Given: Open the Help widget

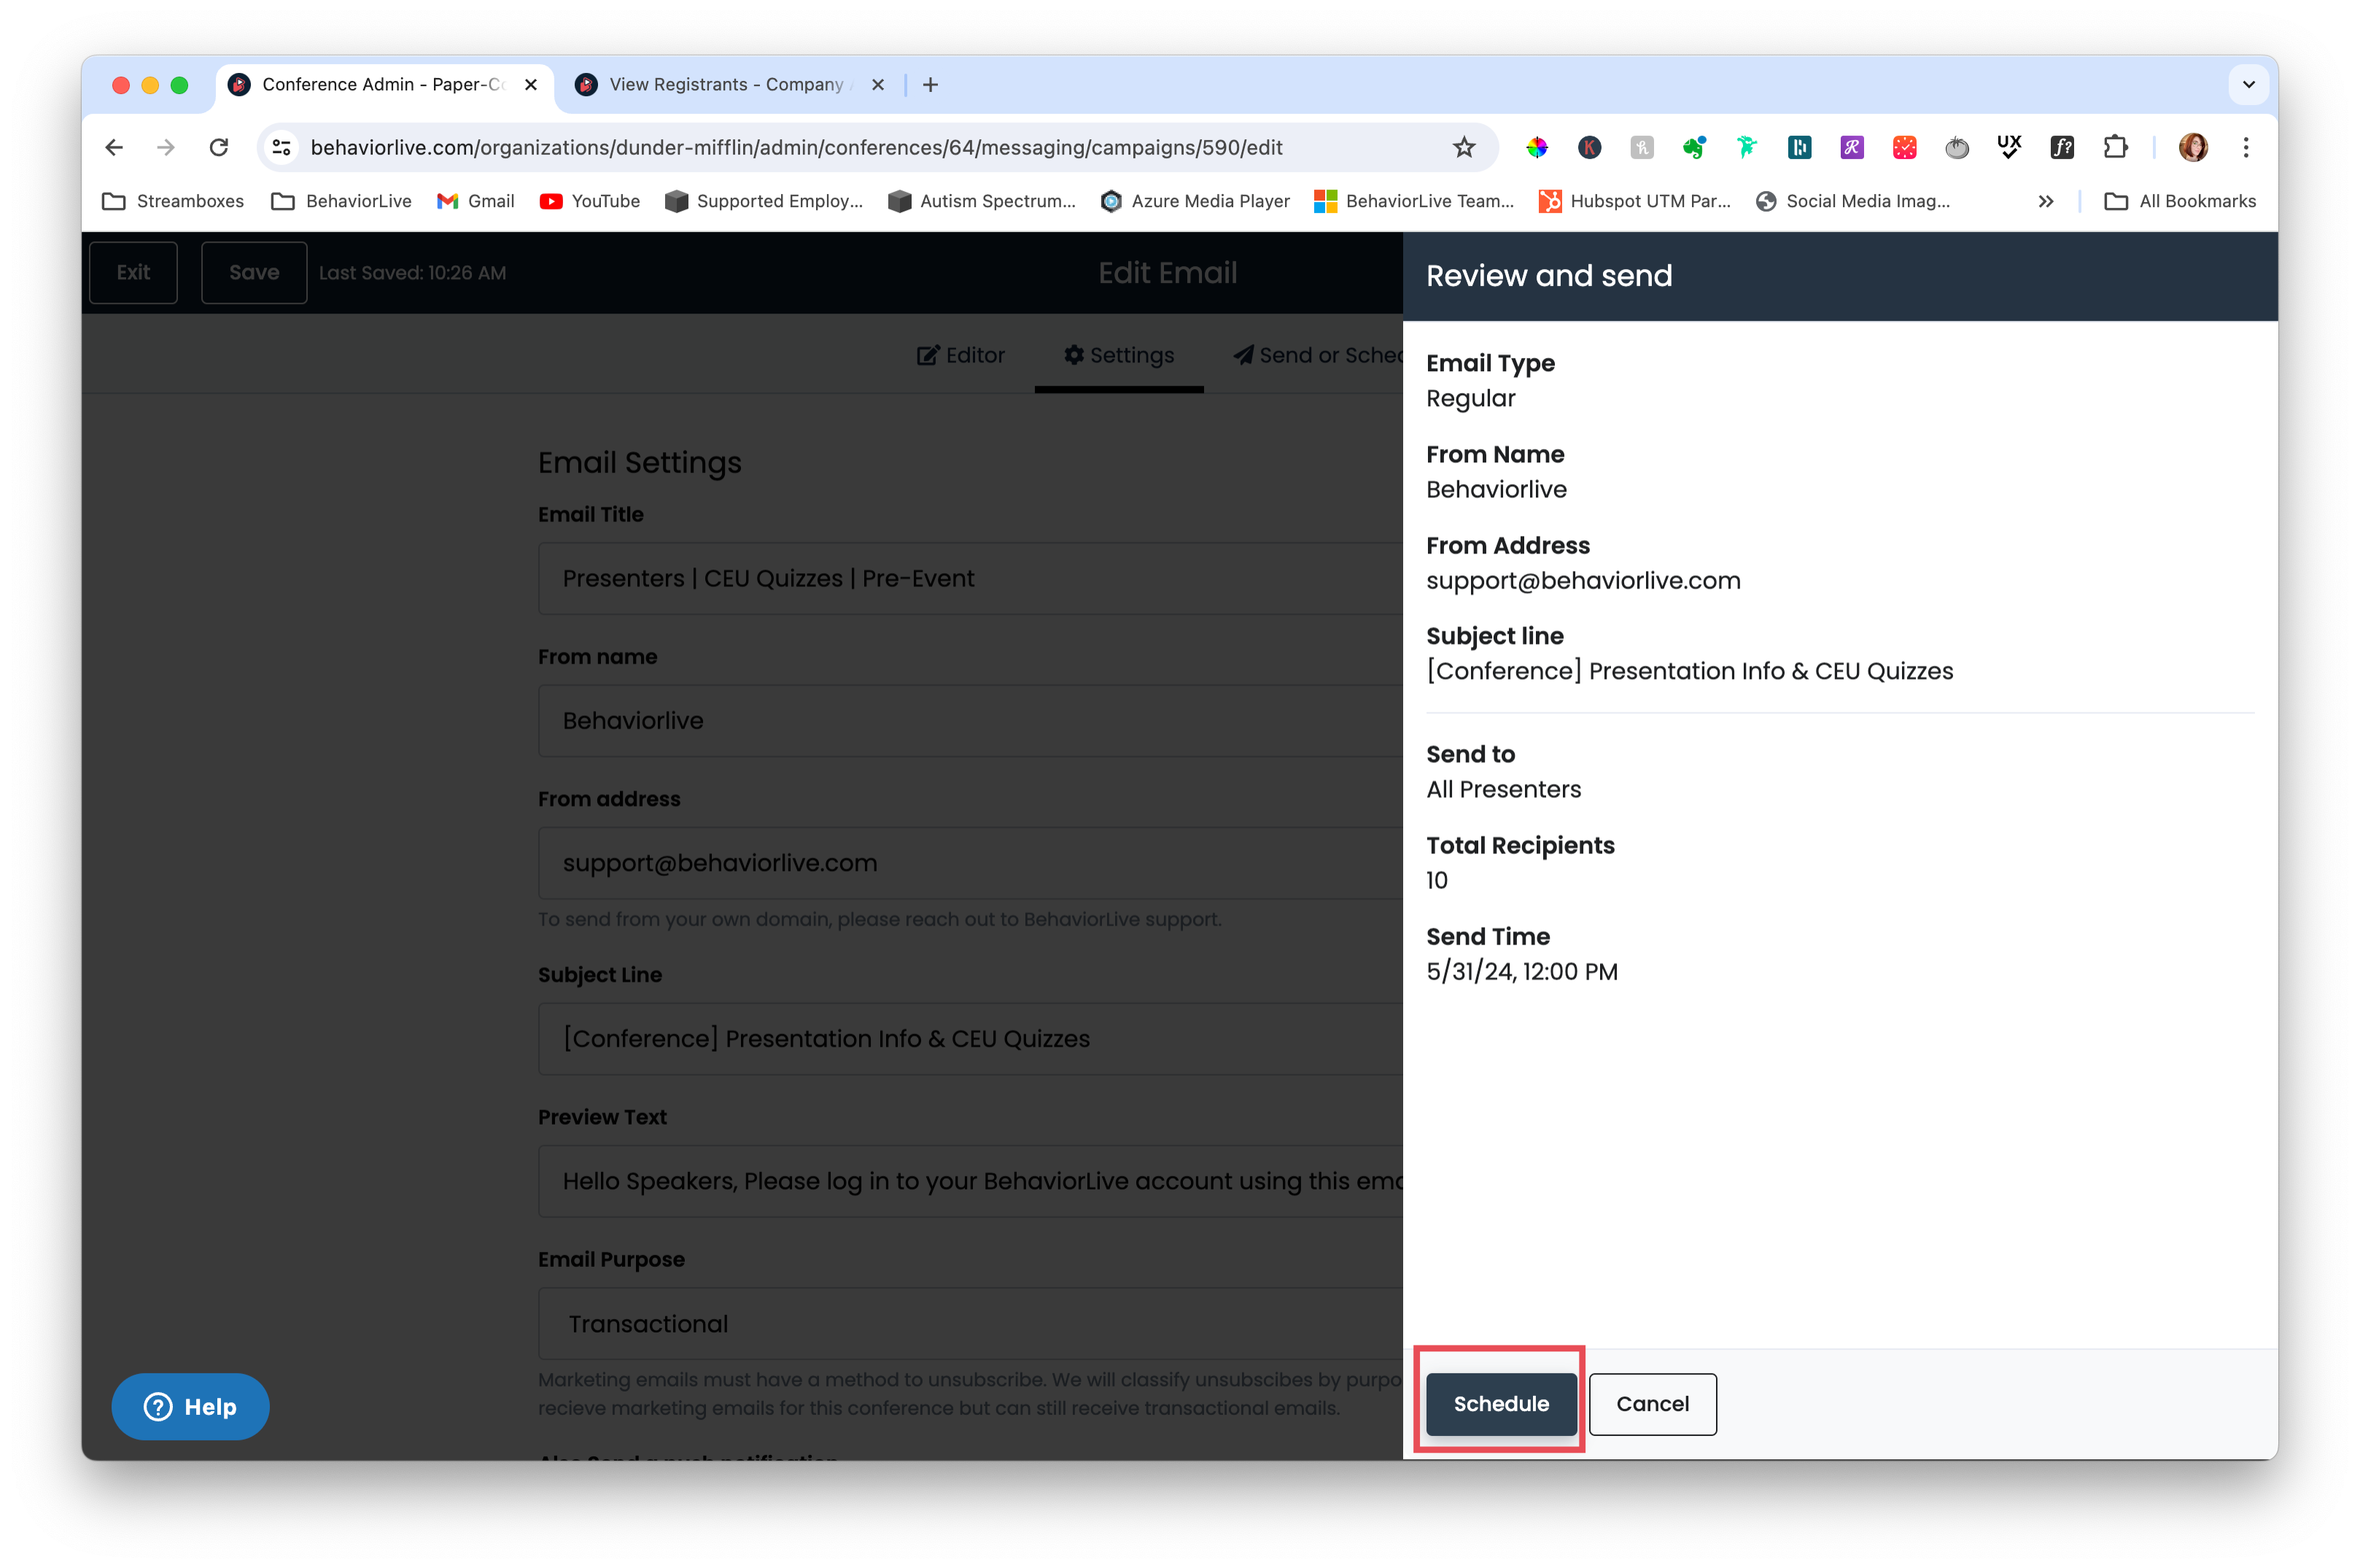Looking at the screenshot, I should click(x=190, y=1406).
